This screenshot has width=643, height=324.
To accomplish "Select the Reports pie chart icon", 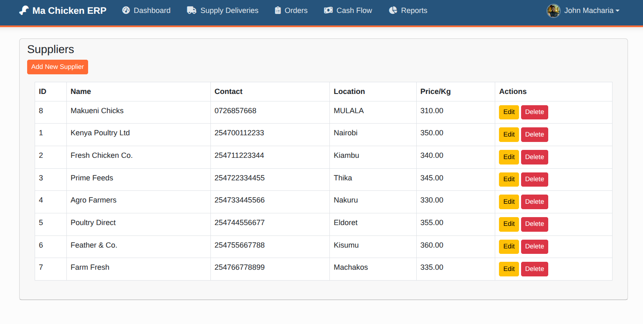I will tap(393, 10).
